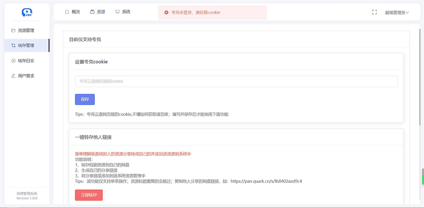Viewport: 424px width, 208px height.
Task: Click the 设置夸克cookie card title
Action: (92, 62)
